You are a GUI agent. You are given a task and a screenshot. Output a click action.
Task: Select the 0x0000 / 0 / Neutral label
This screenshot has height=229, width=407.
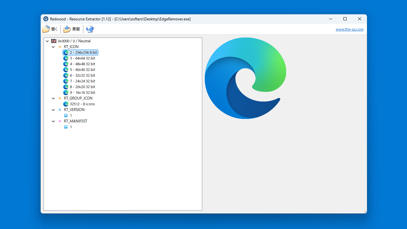(74, 41)
